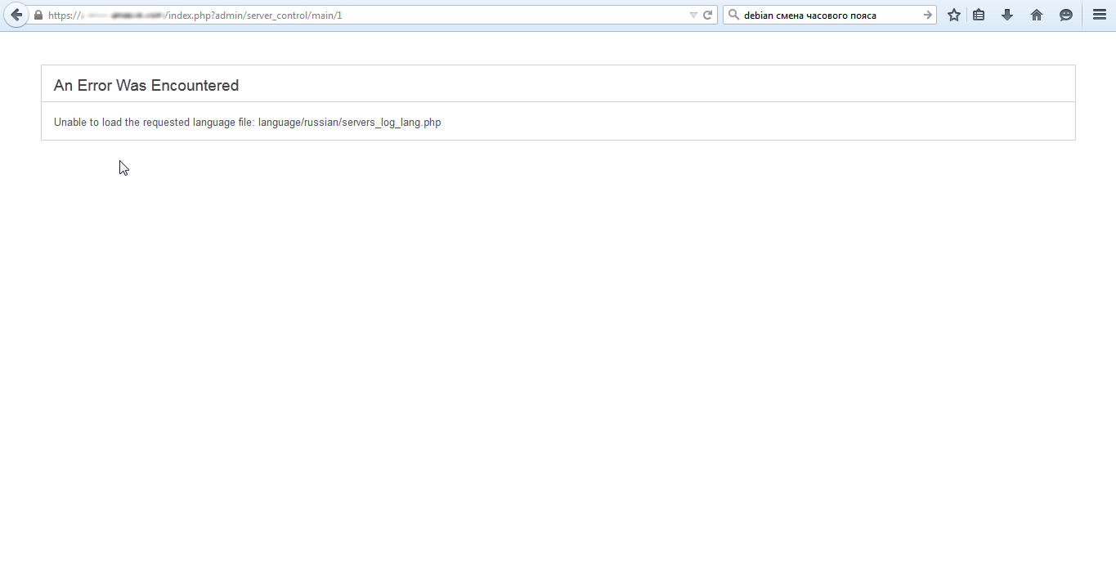Click the servers_log_lang.php file path text
Image resolution: width=1116 pixels, height=568 pixels.
point(350,123)
